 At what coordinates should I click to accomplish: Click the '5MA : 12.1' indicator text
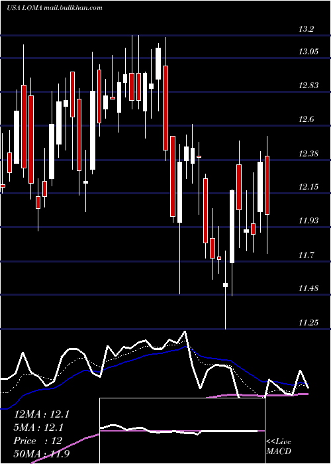tap(38, 428)
